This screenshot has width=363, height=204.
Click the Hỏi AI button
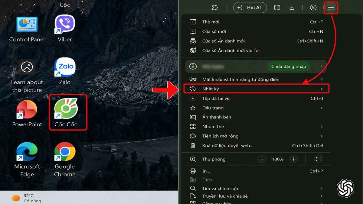(x=250, y=8)
